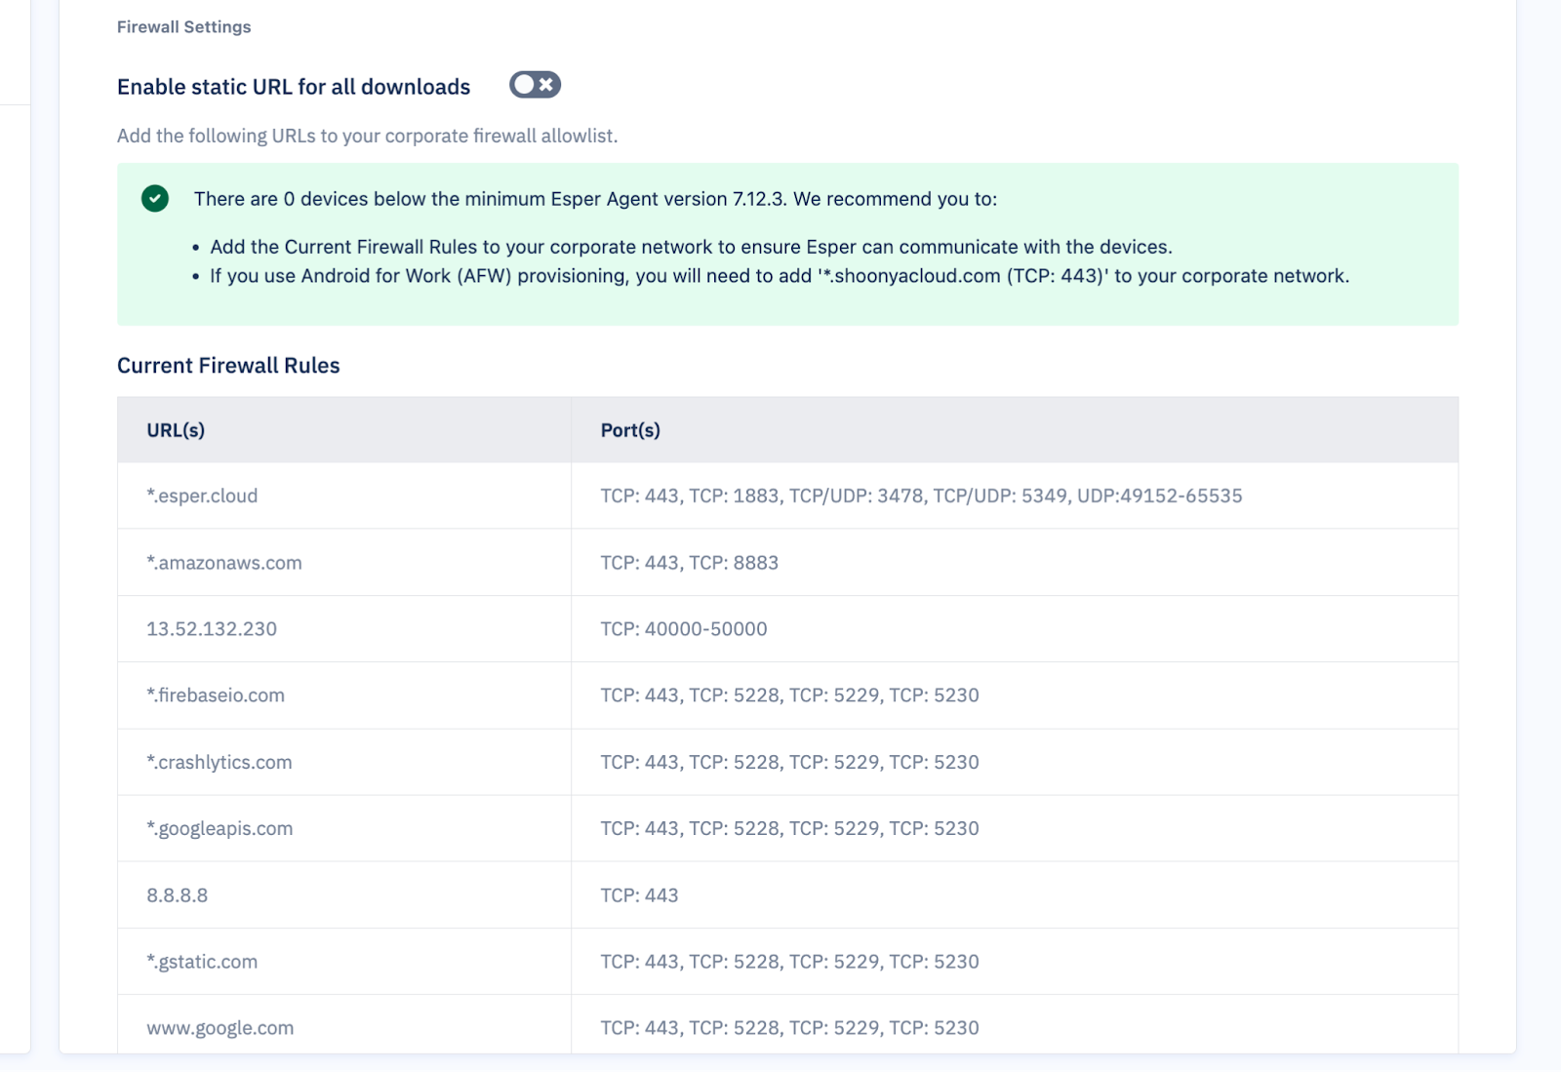The image size is (1561, 1072).
Task: Enable static URL for all downloads
Action: 535,86
